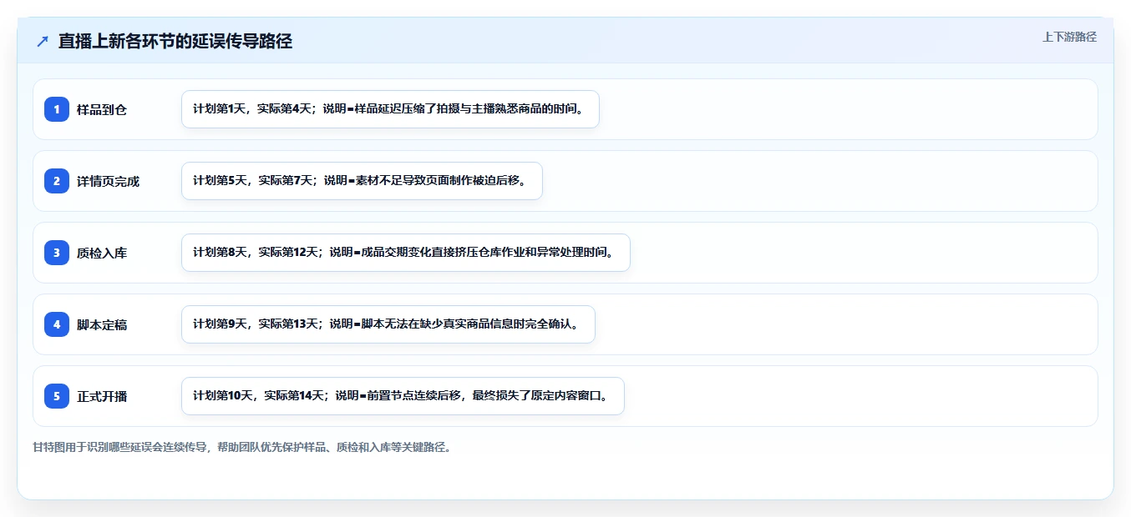1131x517 pixels.
Task: Open the 计划第1天，实际第4天 detail box
Action: click(x=390, y=109)
